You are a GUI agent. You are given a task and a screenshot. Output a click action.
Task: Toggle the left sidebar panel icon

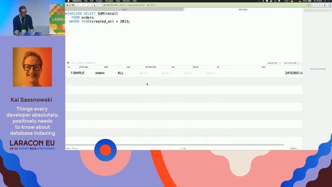coord(325,5)
